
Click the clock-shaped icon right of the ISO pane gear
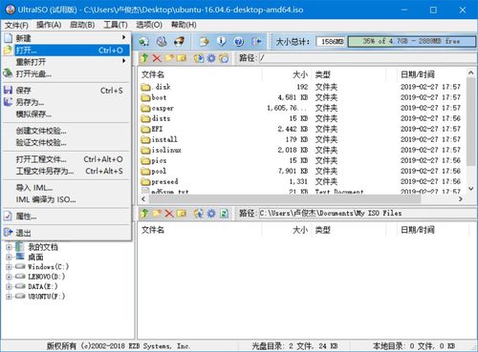click(x=224, y=58)
